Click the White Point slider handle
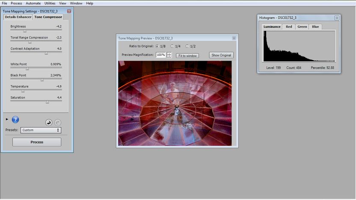The width and height of the screenshot is (356, 200). [27, 68]
